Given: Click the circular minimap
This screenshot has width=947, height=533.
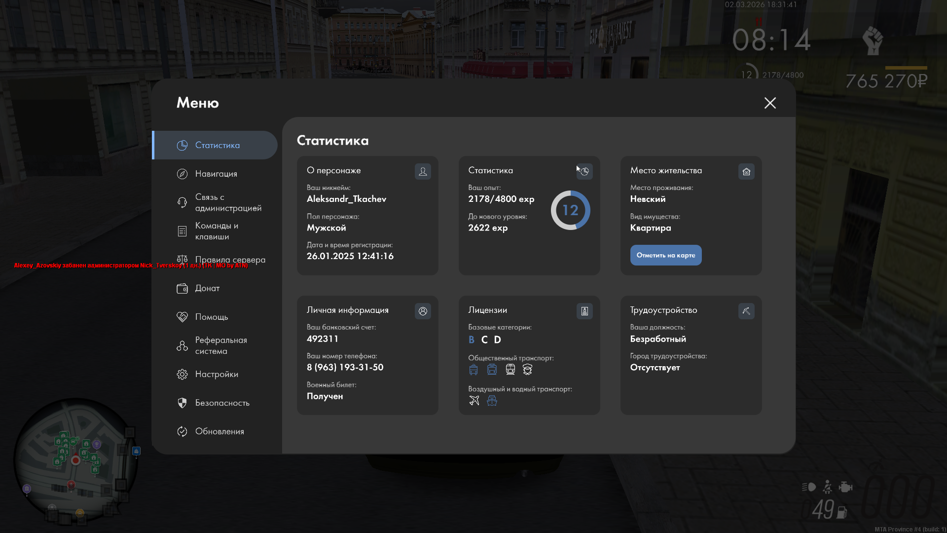Looking at the screenshot, I should (x=75, y=460).
